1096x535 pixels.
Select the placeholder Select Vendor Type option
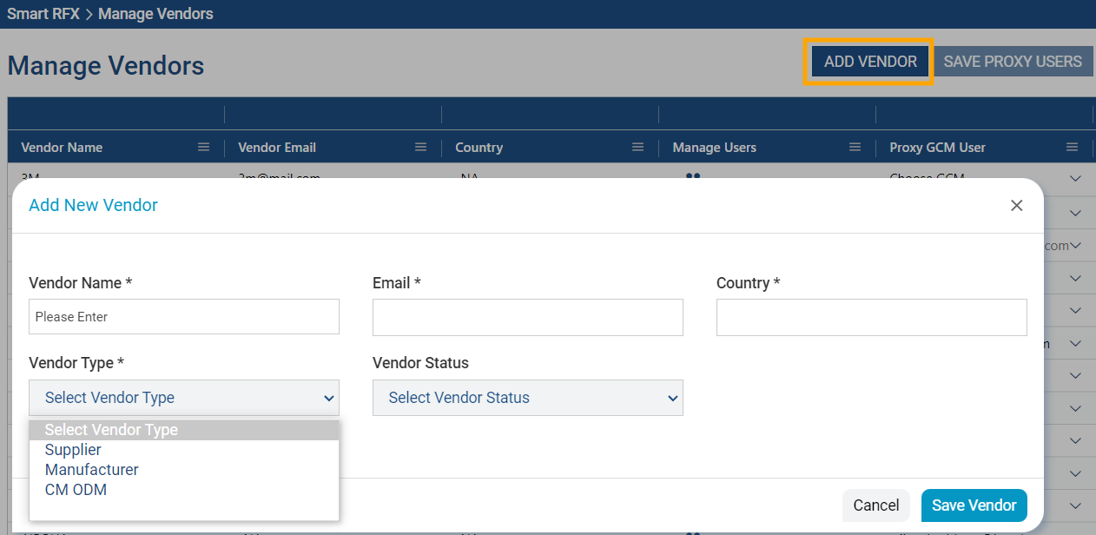click(x=111, y=430)
